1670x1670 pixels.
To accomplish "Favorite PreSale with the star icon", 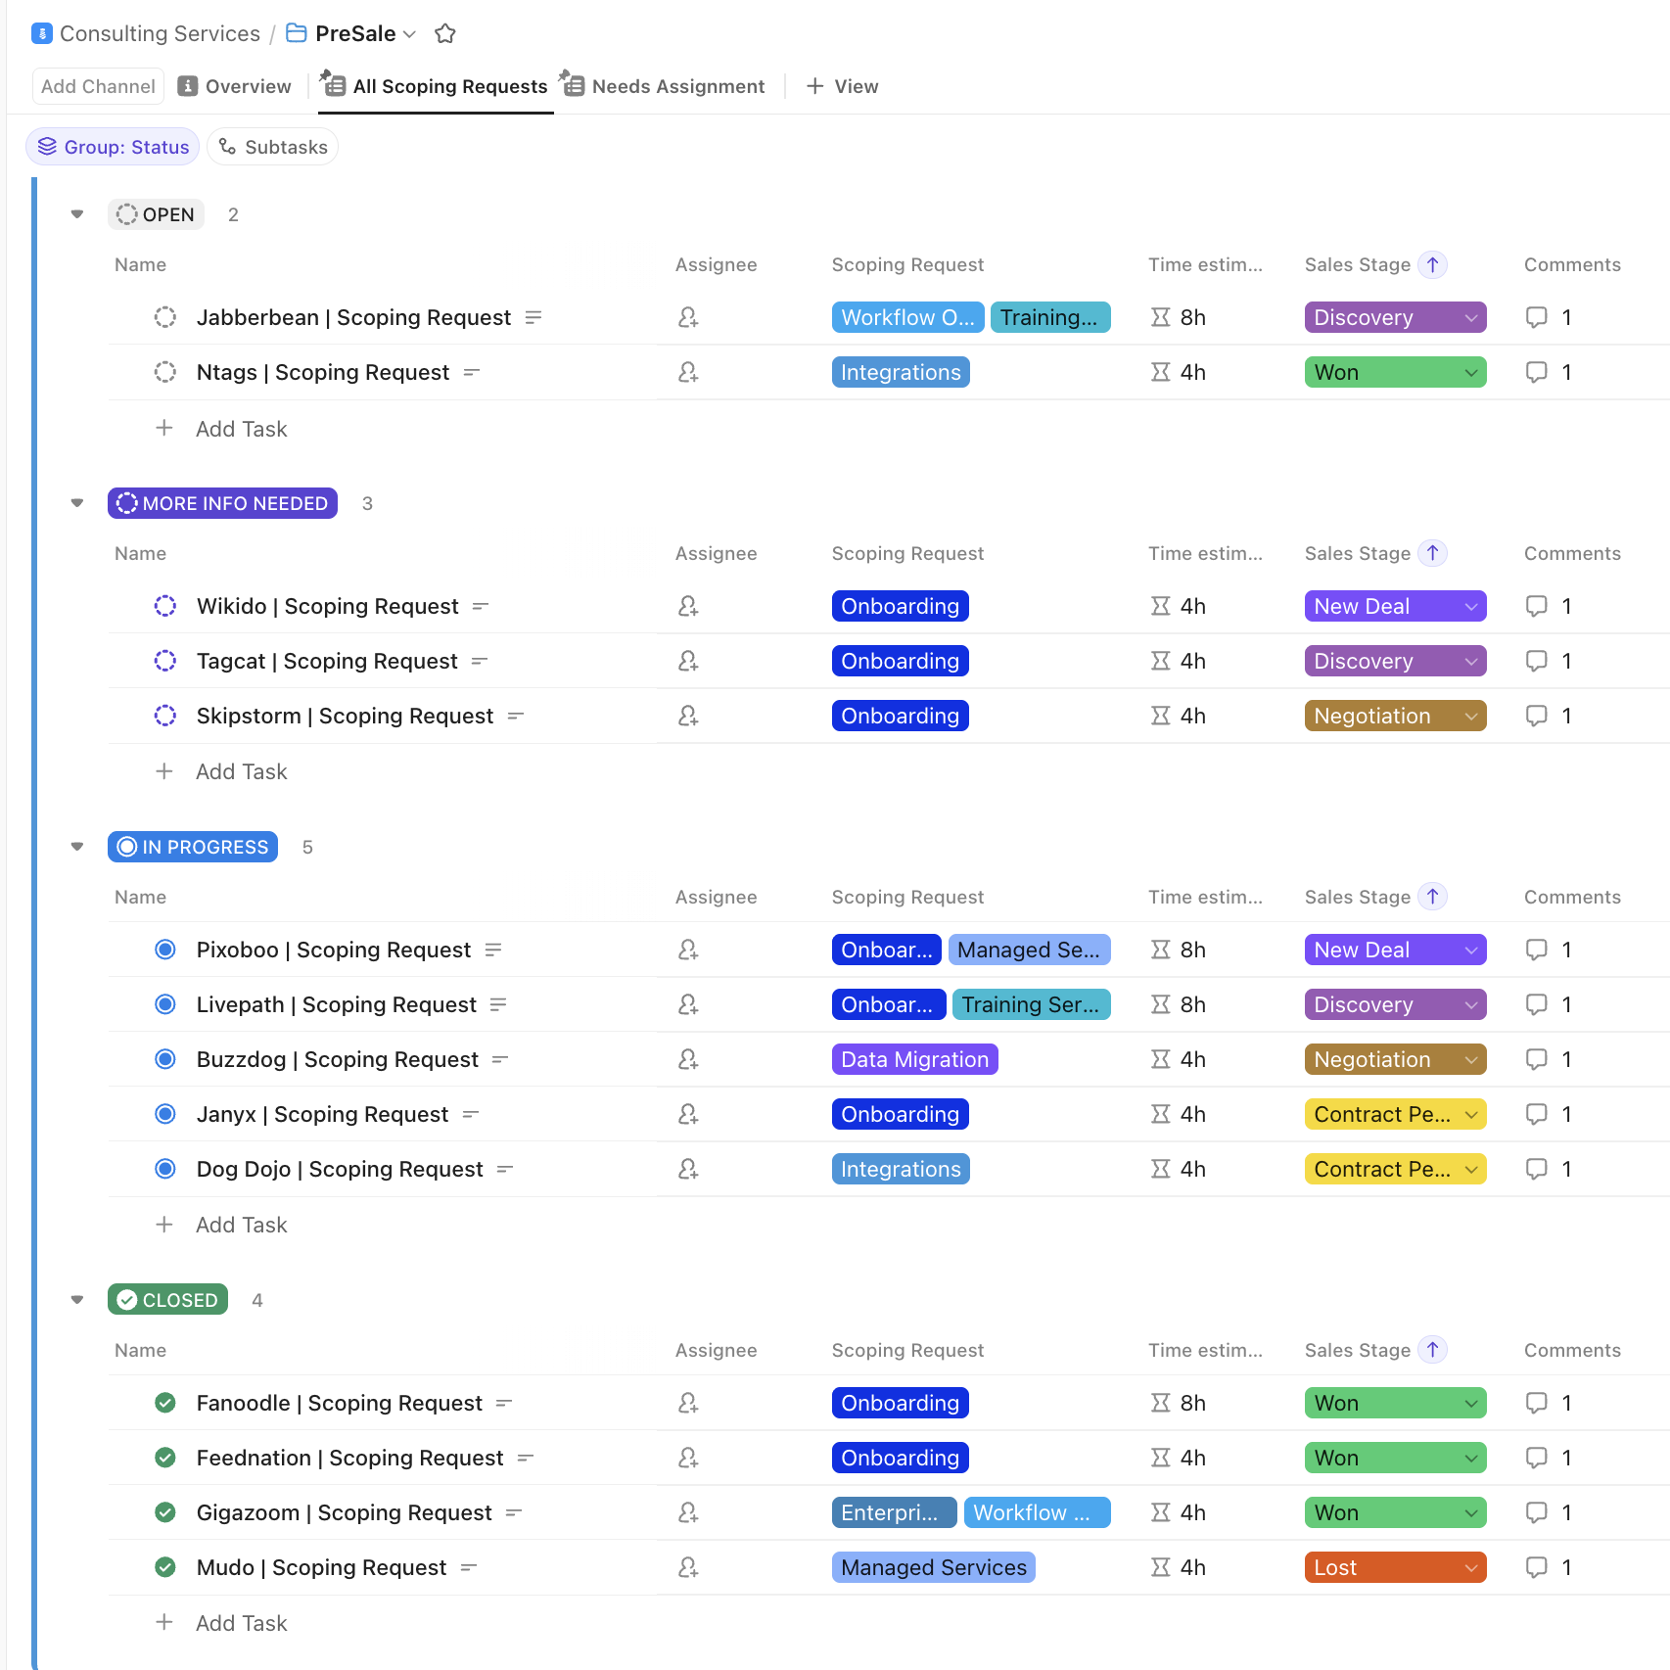I will coord(445,33).
